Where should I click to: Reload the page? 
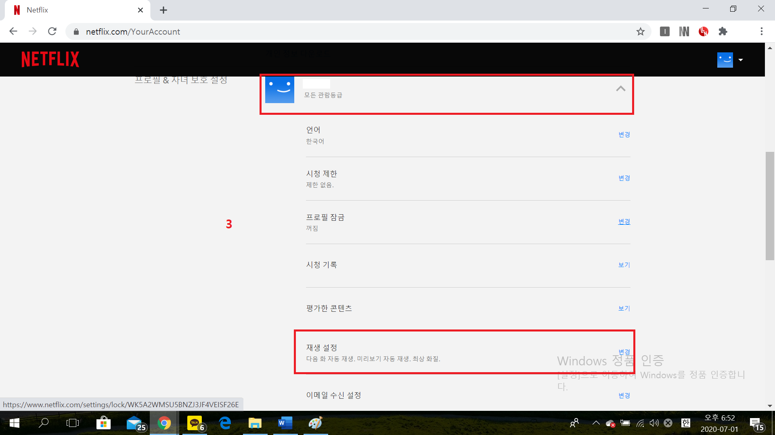pos(52,31)
